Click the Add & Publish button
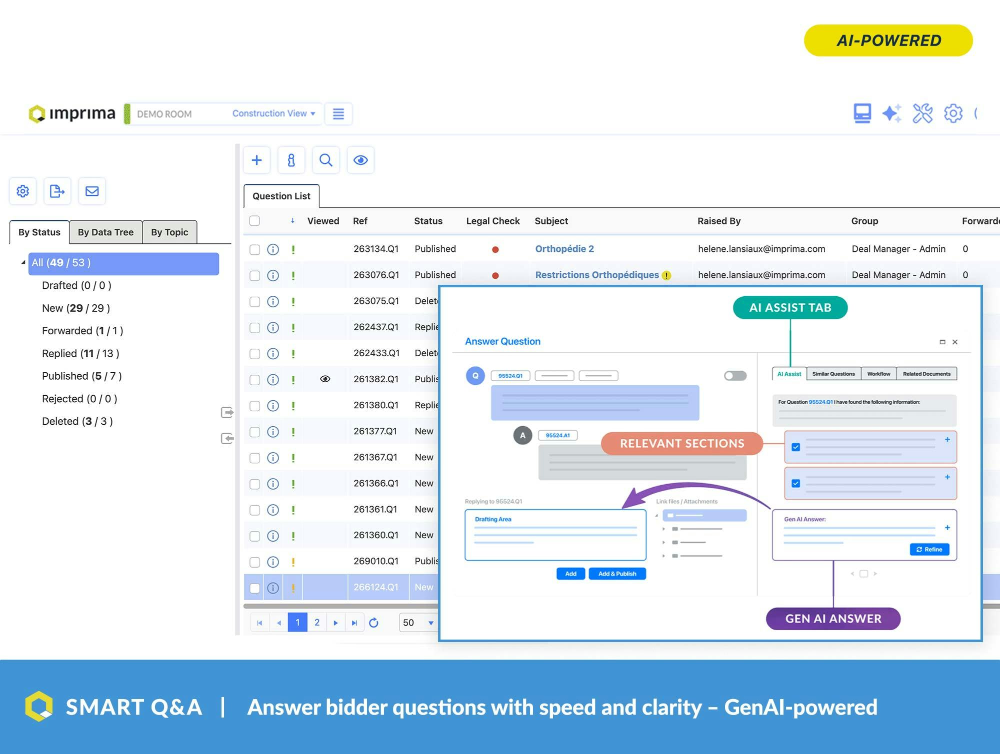The width and height of the screenshot is (1000, 754). click(617, 574)
